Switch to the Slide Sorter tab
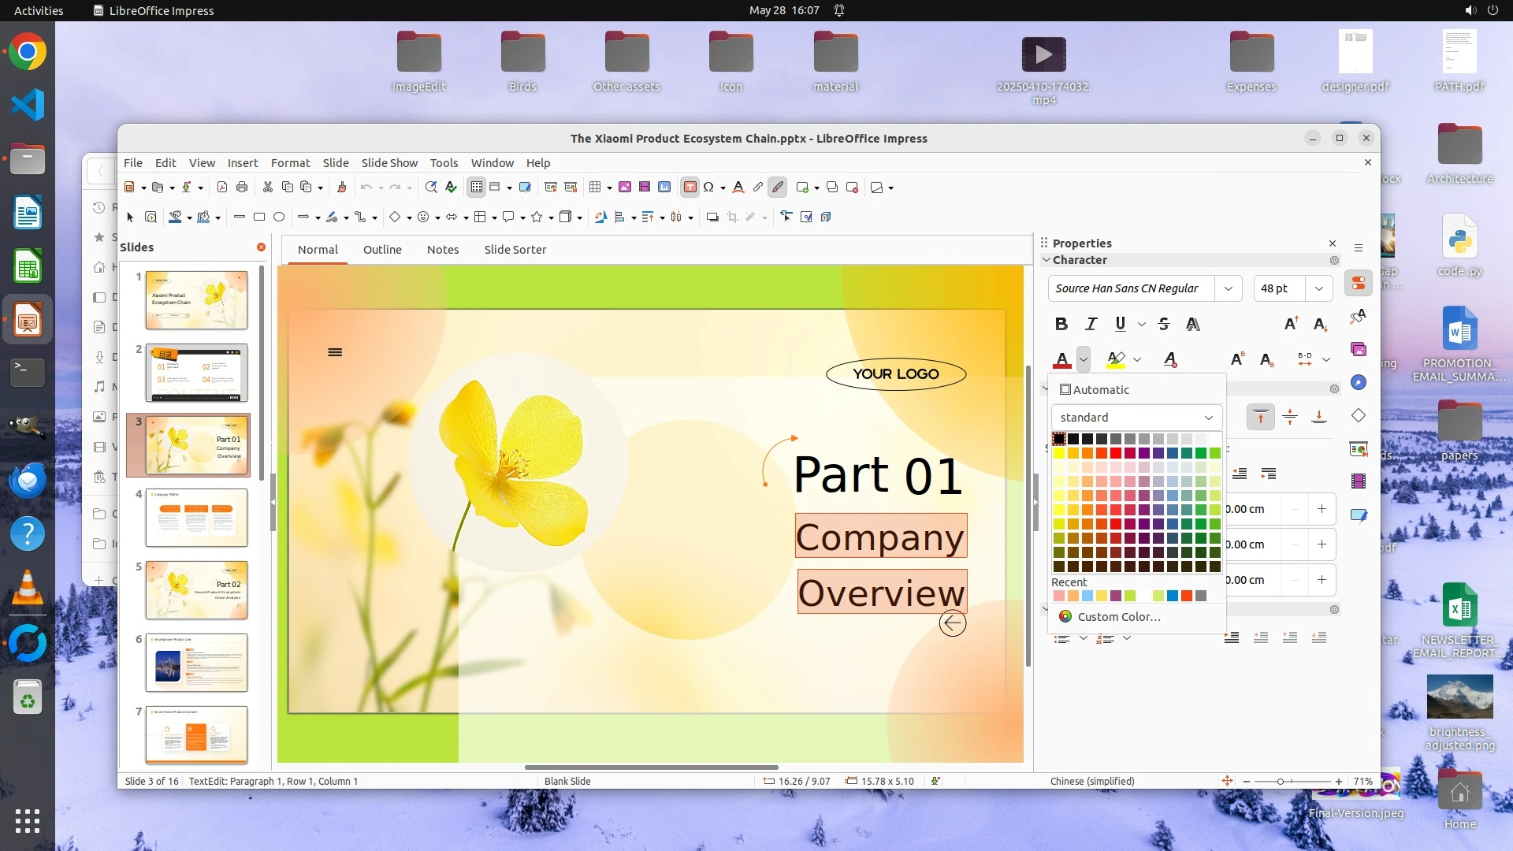 515,249
